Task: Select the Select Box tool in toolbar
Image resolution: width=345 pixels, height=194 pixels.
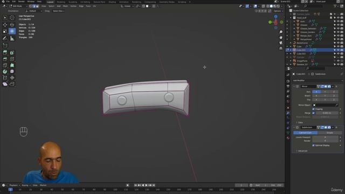Action: tap(5, 18)
